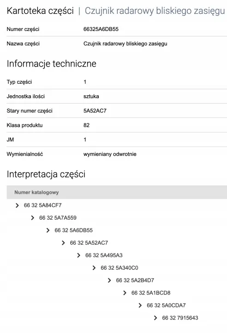227x333 pixels.
Task: Select tree entry 66 32 5A340C0
Action: [119, 268]
